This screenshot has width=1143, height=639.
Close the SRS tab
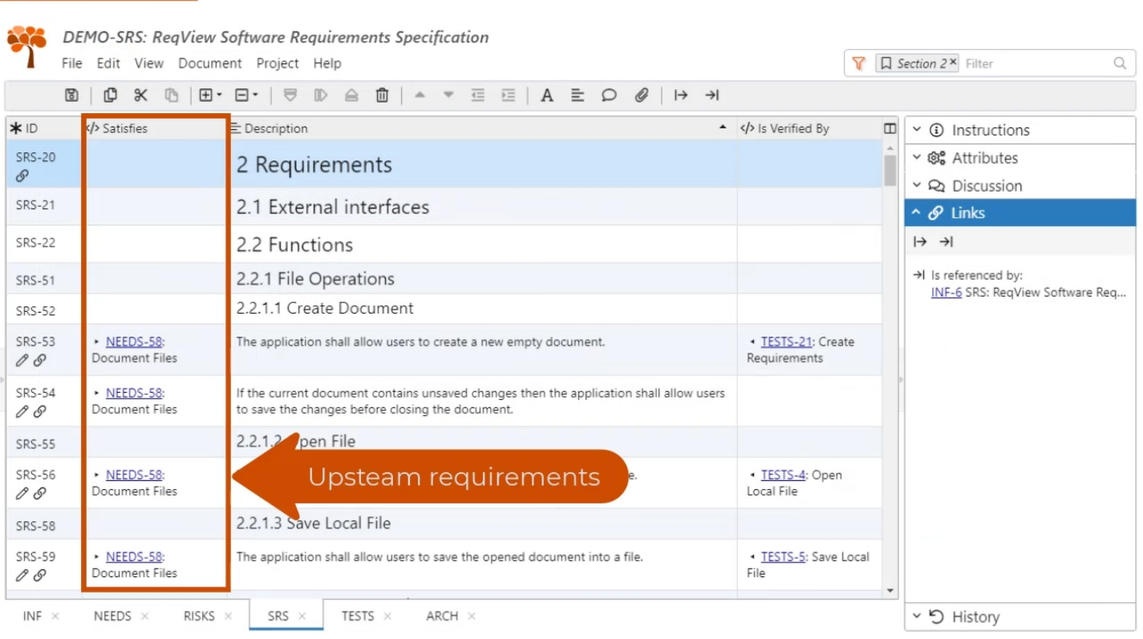coord(302,617)
